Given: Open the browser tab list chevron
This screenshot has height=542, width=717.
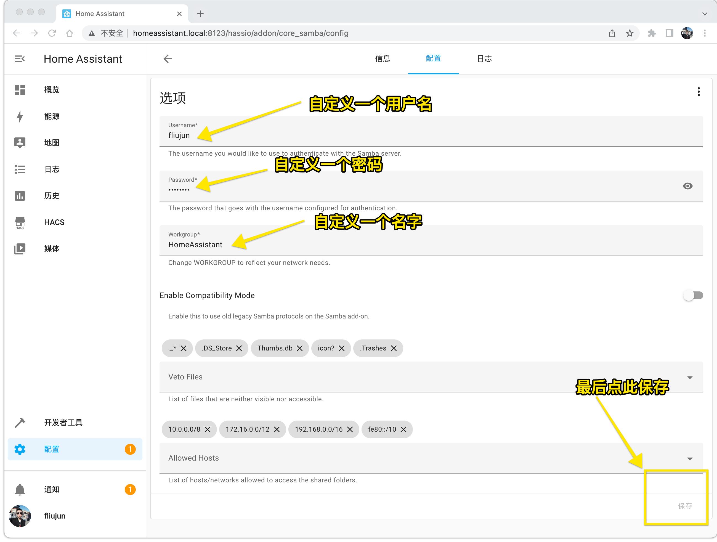Looking at the screenshot, I should click(x=704, y=14).
